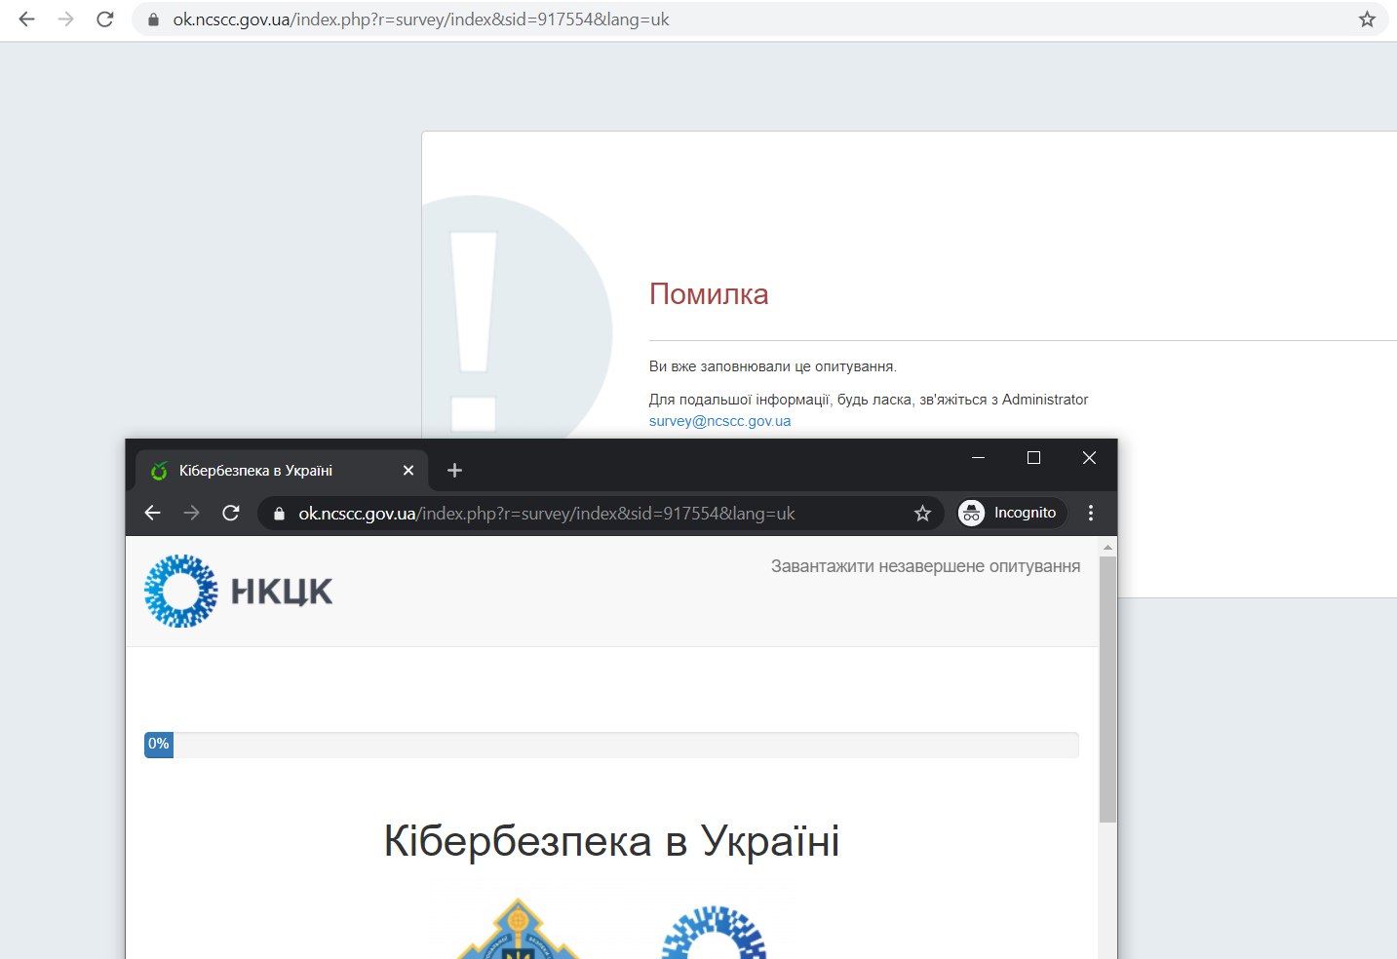Click the blue circular emblem below title

pos(714,933)
